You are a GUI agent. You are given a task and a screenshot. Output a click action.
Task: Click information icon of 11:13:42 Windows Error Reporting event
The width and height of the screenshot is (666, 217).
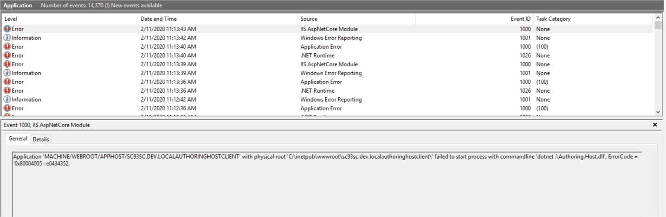tap(7, 38)
